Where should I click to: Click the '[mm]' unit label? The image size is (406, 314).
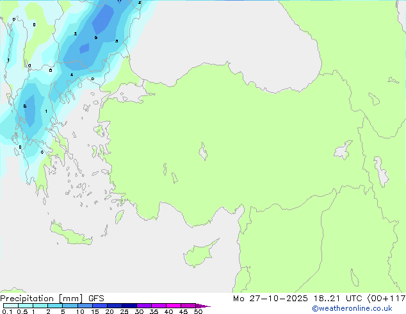coord(71,299)
